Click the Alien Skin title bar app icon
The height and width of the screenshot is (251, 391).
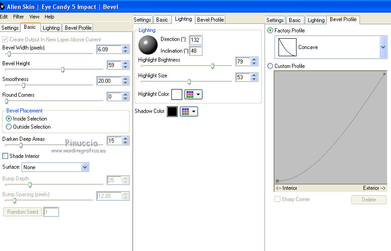coord(2,7)
